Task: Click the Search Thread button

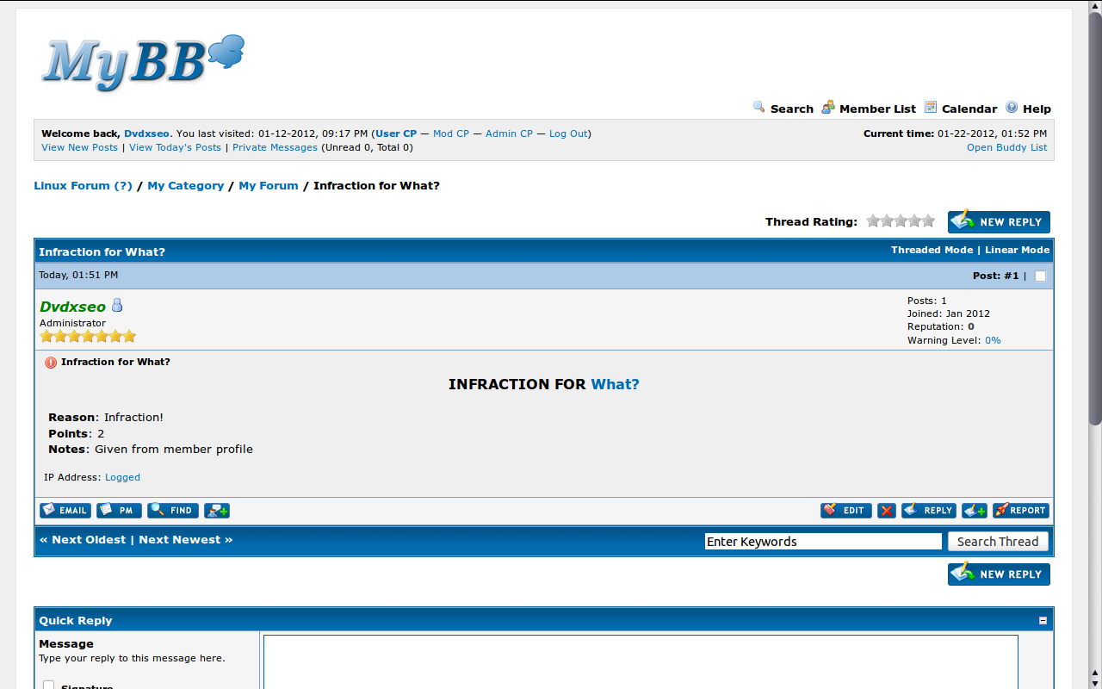Action: coord(998,542)
